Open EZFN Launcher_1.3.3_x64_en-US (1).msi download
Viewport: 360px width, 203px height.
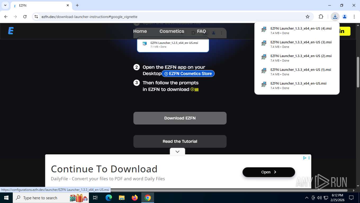297,72
